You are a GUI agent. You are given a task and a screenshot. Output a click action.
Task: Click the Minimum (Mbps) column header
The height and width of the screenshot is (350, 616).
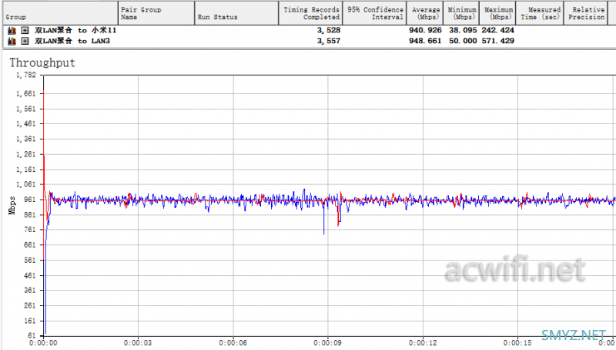(x=461, y=13)
